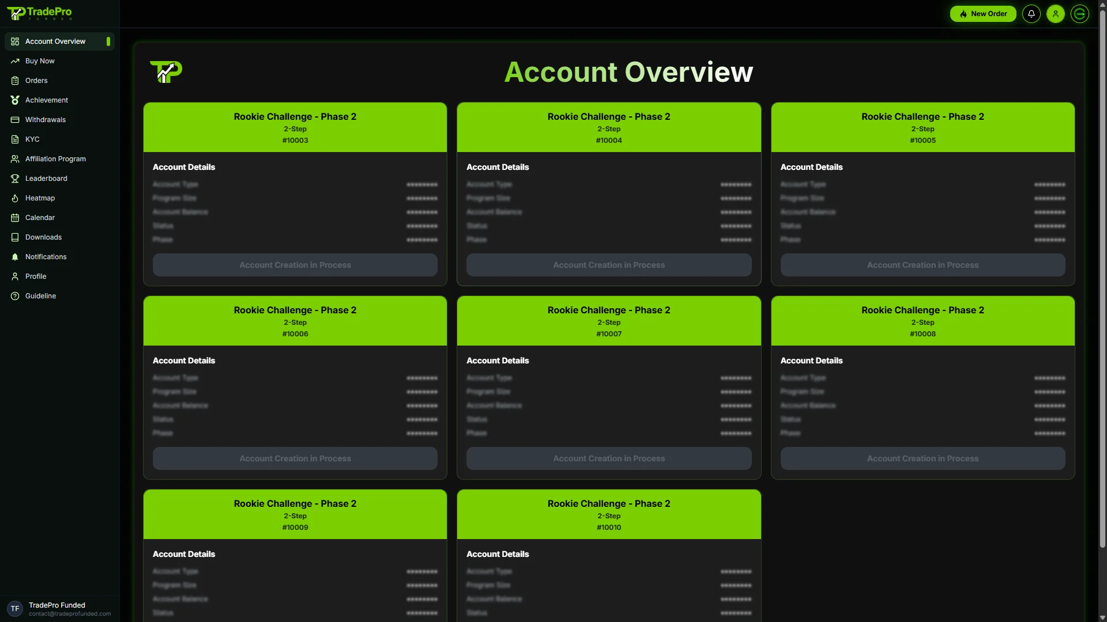Click the #10010 account number text

(x=609, y=528)
